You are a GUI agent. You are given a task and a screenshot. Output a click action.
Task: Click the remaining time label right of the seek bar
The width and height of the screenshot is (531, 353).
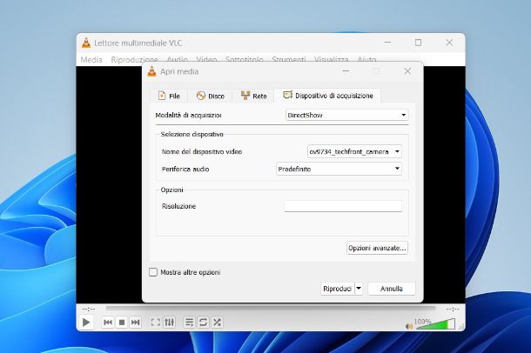pyautogui.click(x=453, y=309)
